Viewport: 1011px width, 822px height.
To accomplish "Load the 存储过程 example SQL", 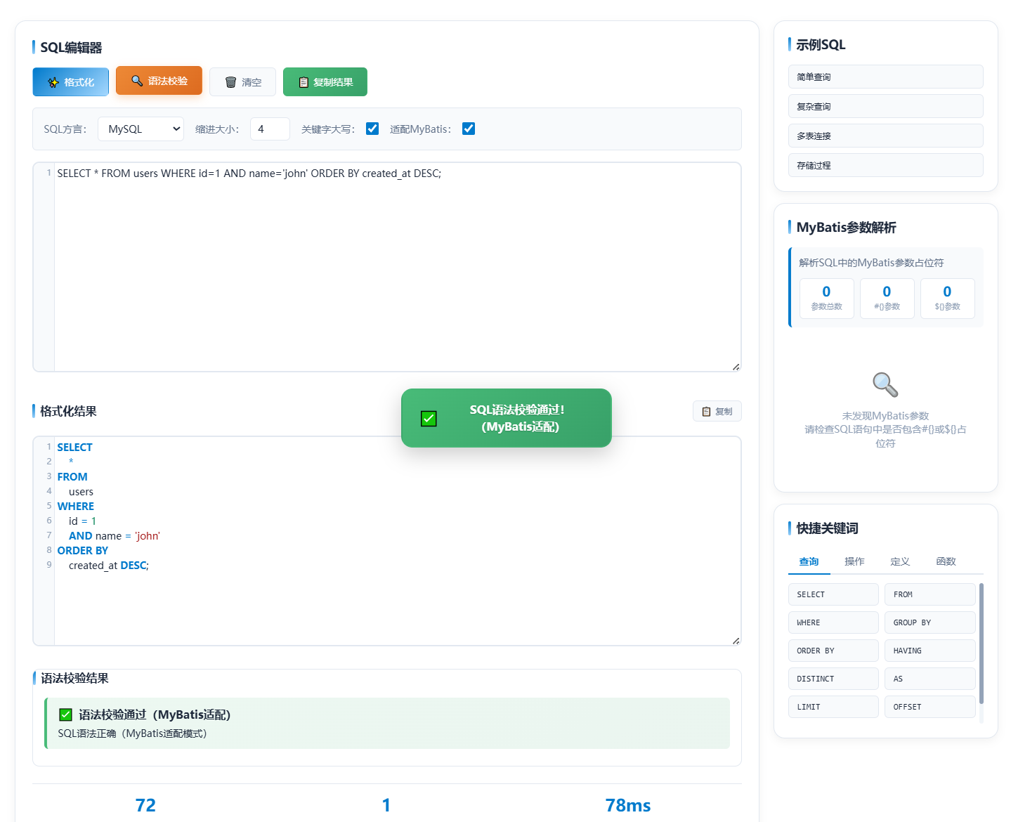I will coord(885,166).
